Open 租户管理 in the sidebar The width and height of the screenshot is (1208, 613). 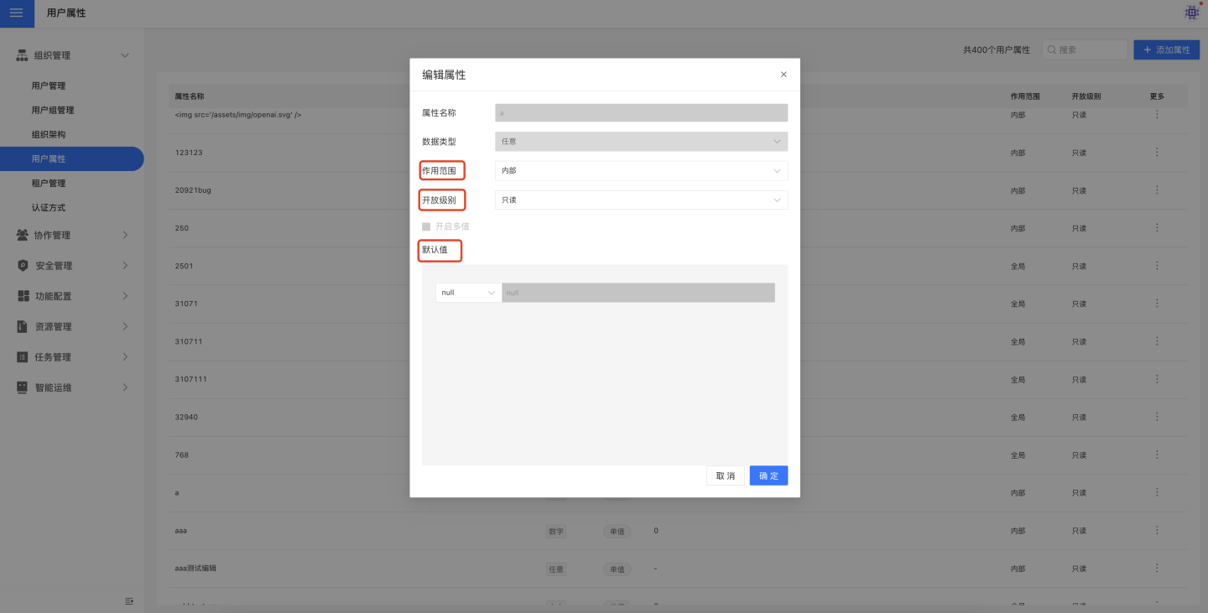pyautogui.click(x=49, y=183)
